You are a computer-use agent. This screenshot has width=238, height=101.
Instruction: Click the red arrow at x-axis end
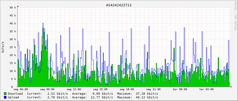pyautogui.click(x=231, y=87)
